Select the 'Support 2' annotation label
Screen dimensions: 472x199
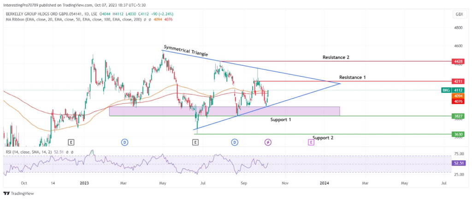[323, 138]
